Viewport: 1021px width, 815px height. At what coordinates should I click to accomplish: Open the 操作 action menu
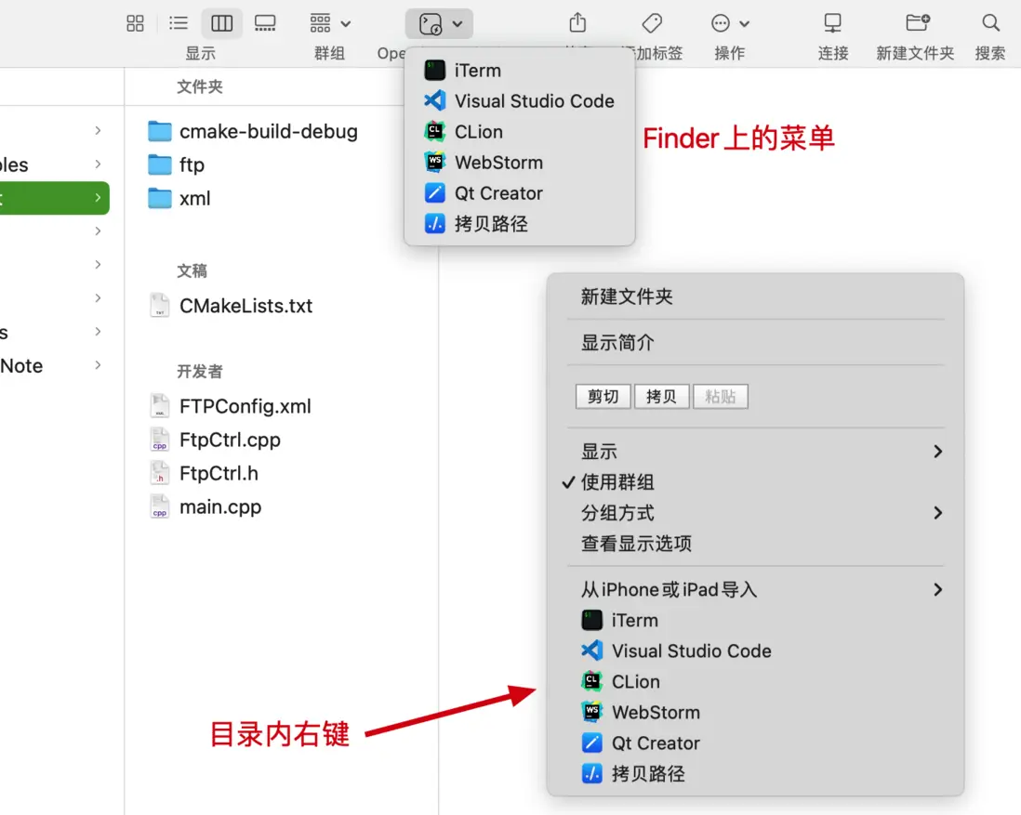[730, 24]
